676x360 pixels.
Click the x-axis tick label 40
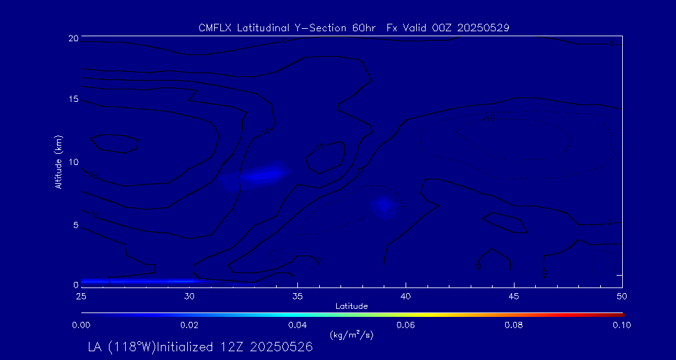(x=406, y=296)
